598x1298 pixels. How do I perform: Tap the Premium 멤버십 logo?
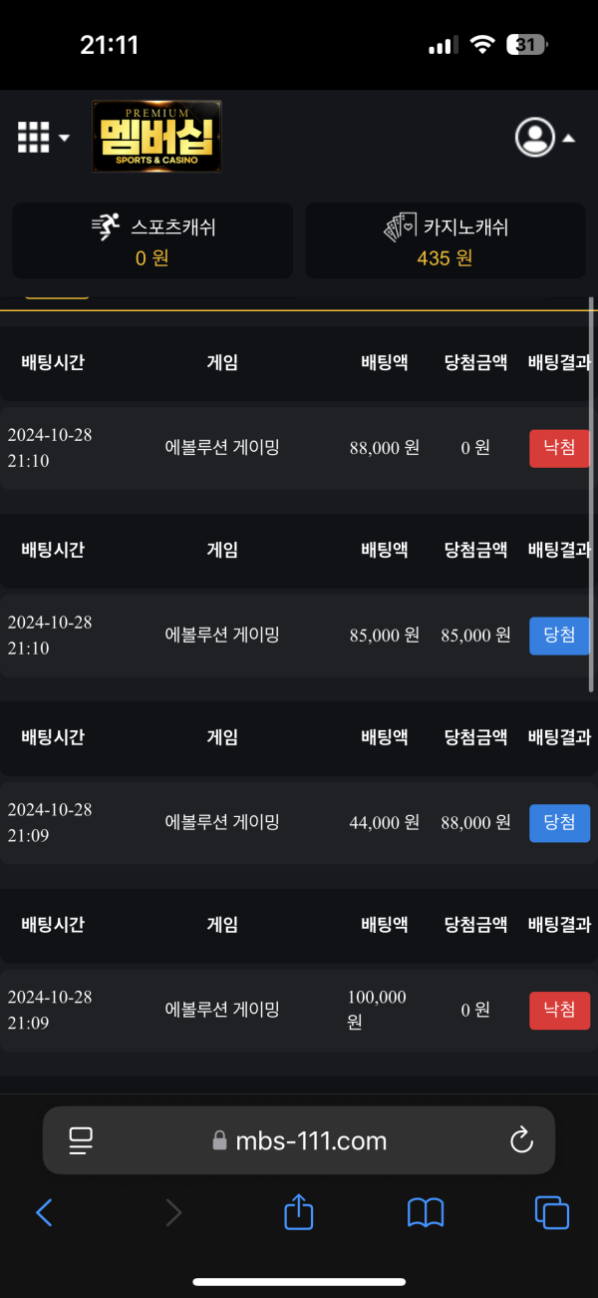156,137
